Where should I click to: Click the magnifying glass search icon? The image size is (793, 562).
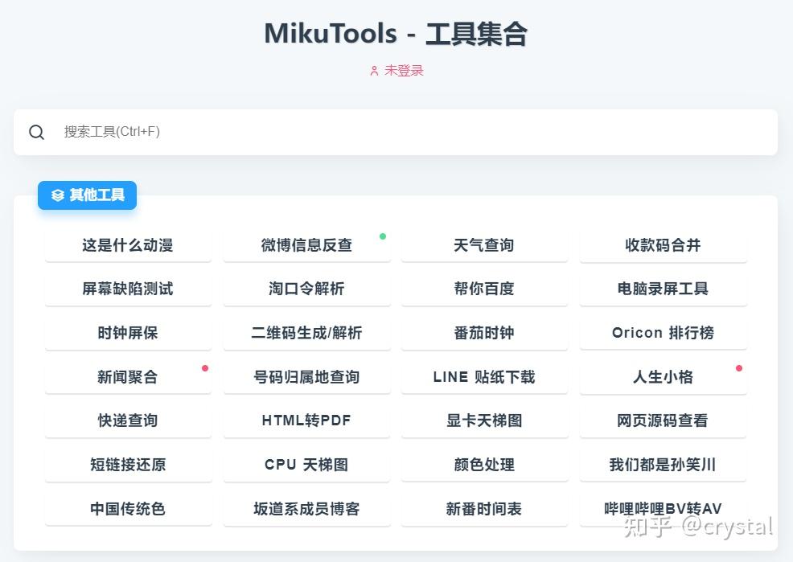pyautogui.click(x=37, y=132)
